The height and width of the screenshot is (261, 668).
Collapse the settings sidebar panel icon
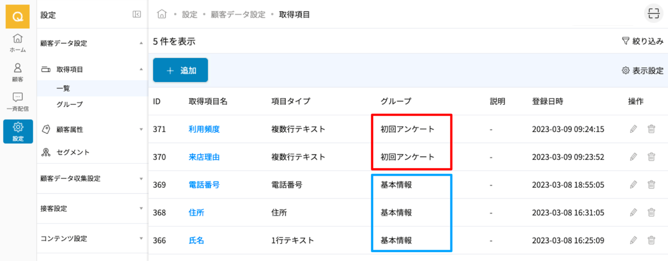[x=137, y=15]
